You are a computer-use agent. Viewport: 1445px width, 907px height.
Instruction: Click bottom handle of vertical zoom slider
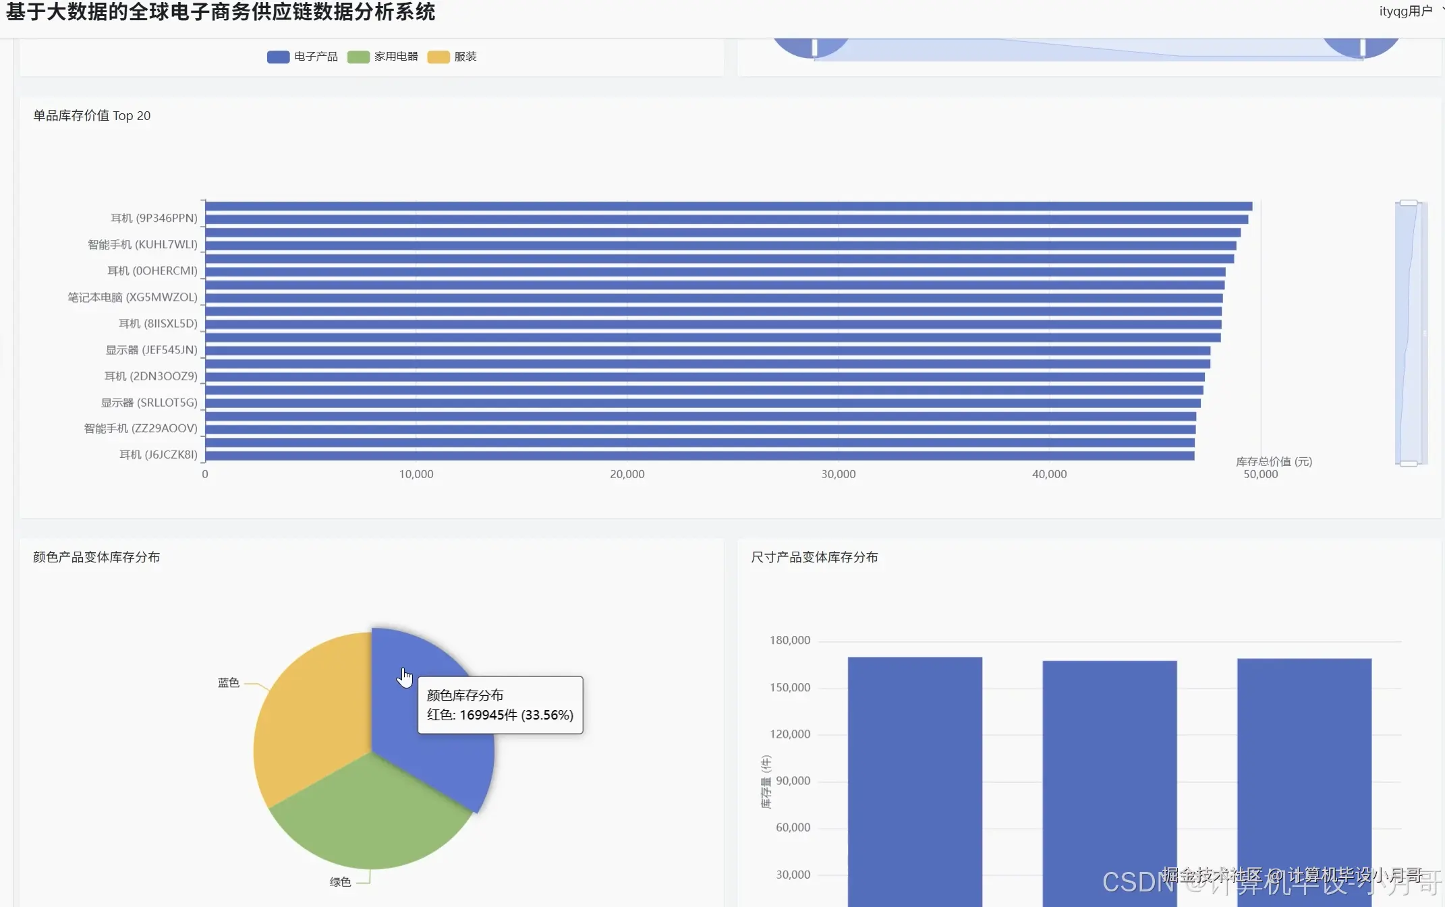click(x=1409, y=463)
